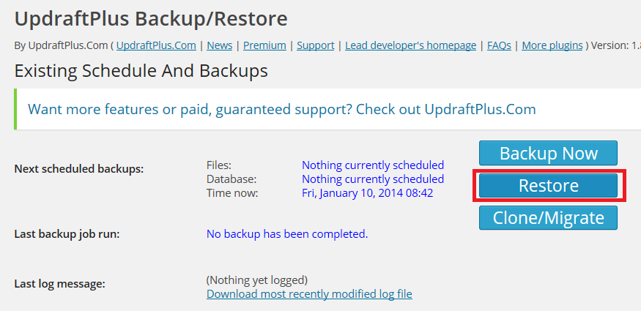The height and width of the screenshot is (311, 641).
Task: Click the 'Next scheduled backups' label
Action: click(79, 169)
